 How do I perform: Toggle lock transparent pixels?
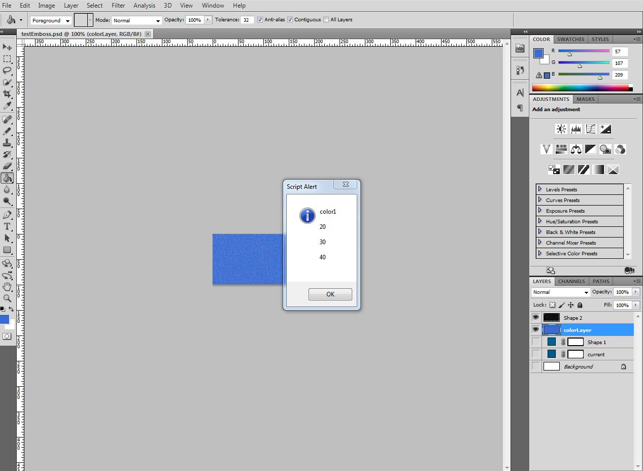552,305
